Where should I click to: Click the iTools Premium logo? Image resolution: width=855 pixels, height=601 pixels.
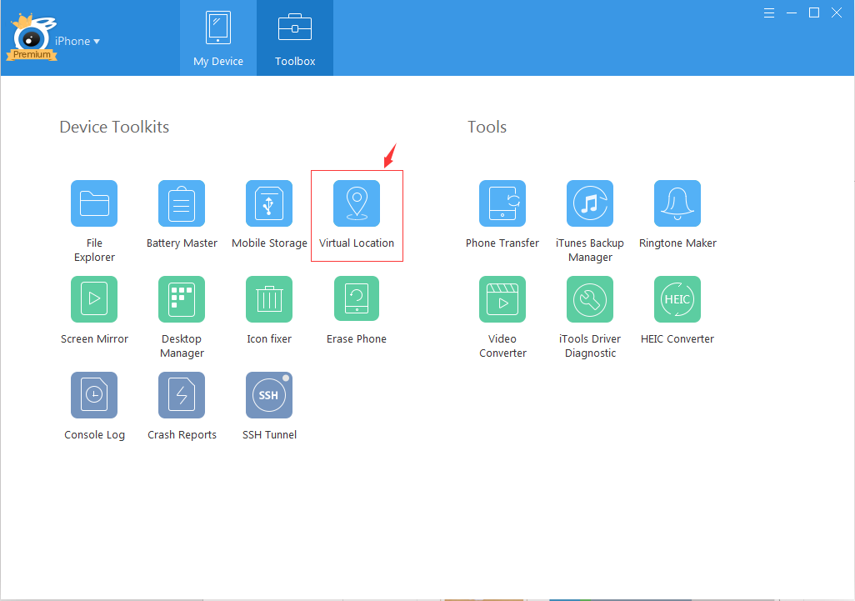coord(32,38)
